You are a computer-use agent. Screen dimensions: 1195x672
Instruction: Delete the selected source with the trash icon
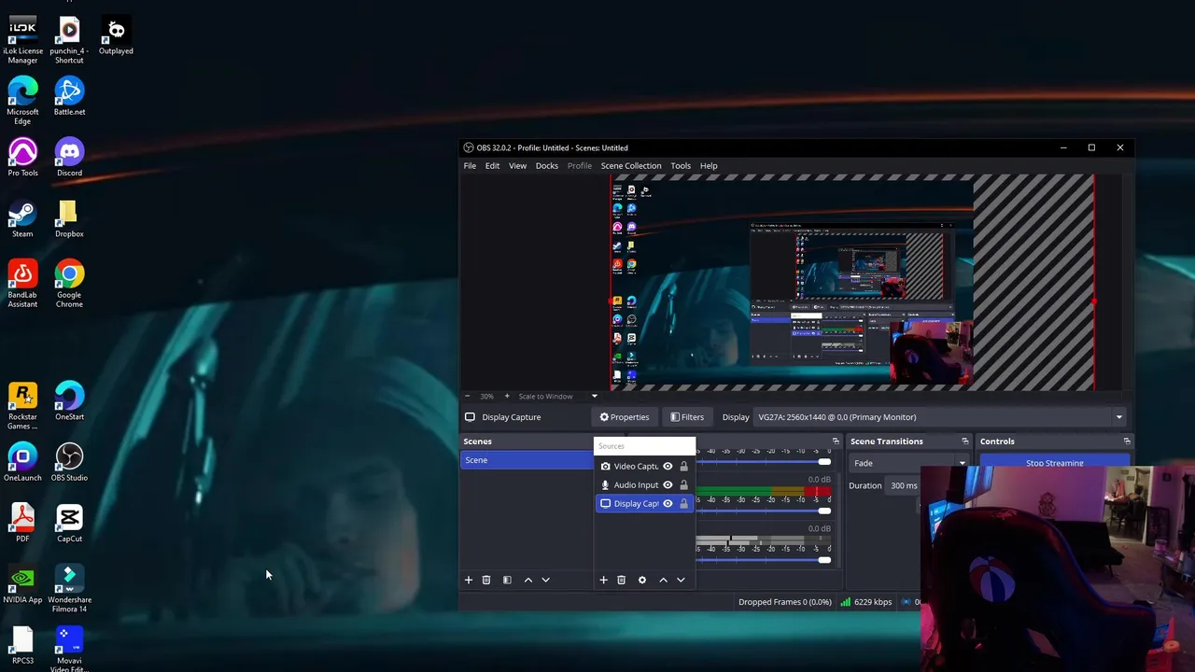(621, 580)
